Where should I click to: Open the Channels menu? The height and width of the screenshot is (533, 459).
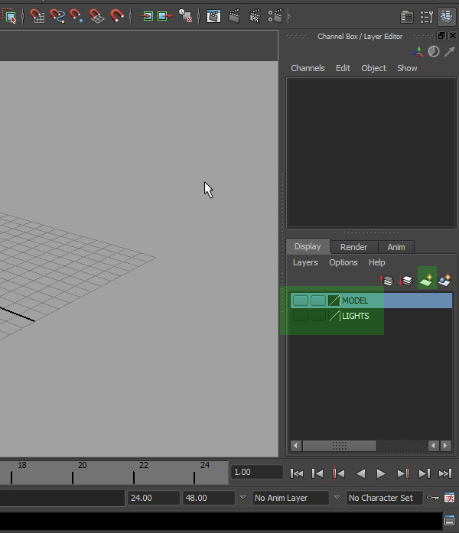click(308, 68)
